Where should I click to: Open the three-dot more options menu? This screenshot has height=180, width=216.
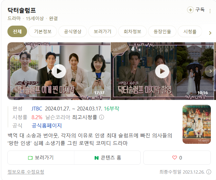pos(210,11)
